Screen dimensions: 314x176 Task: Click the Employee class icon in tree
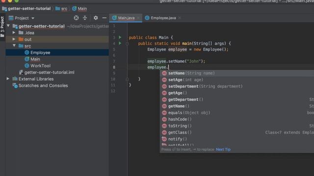click(26, 52)
